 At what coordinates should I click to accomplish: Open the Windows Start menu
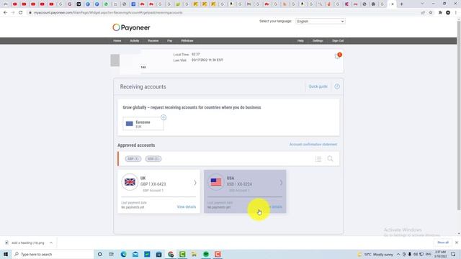click(x=6, y=254)
